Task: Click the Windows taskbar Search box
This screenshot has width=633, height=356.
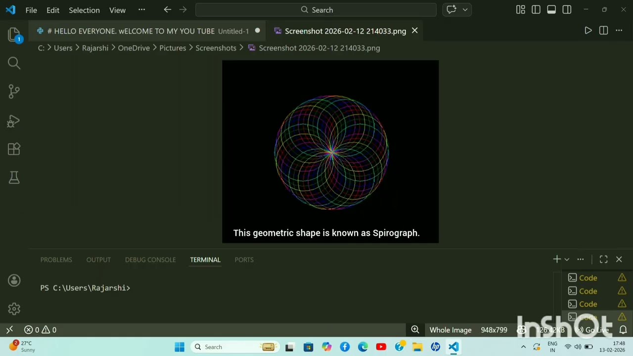Action: click(x=235, y=347)
